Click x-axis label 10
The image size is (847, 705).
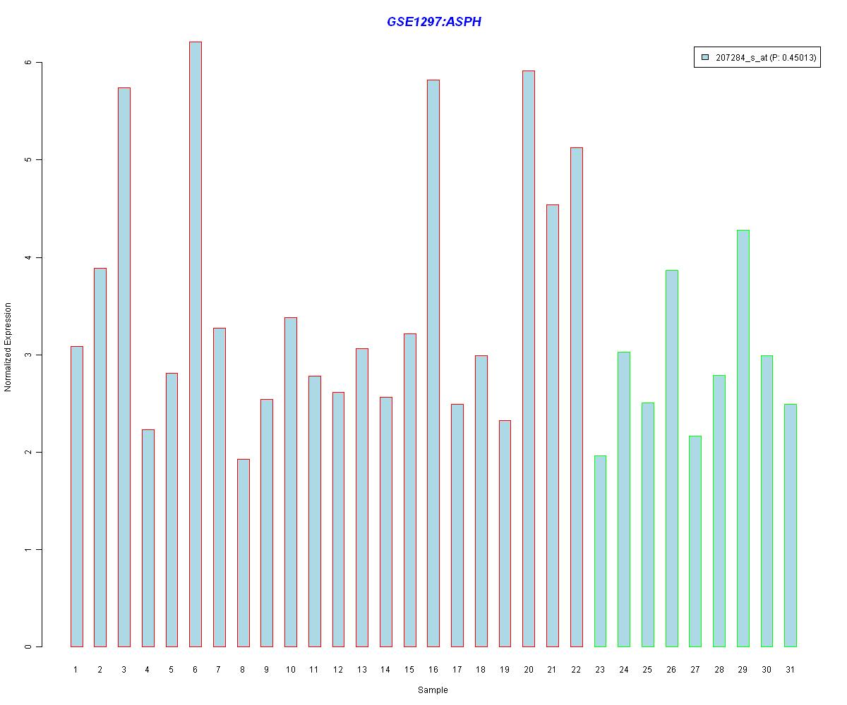pyautogui.click(x=291, y=669)
